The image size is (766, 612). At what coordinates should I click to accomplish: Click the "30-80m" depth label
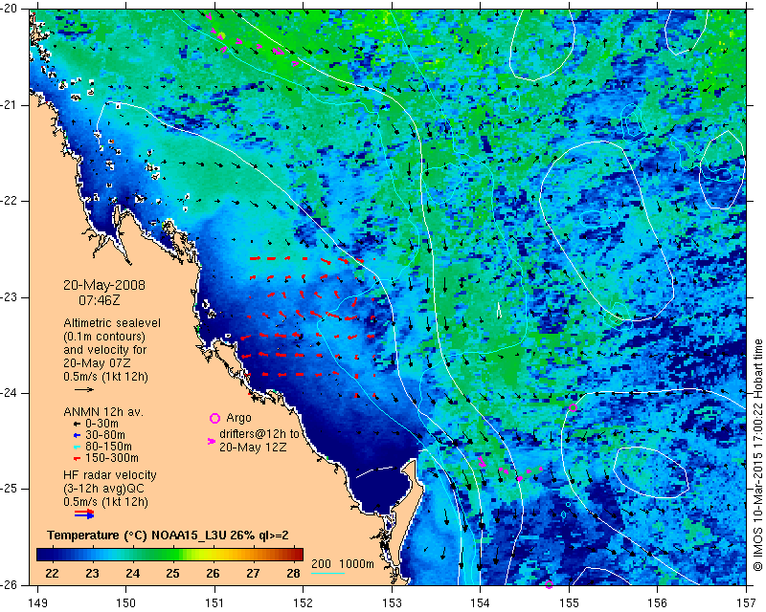point(105,435)
